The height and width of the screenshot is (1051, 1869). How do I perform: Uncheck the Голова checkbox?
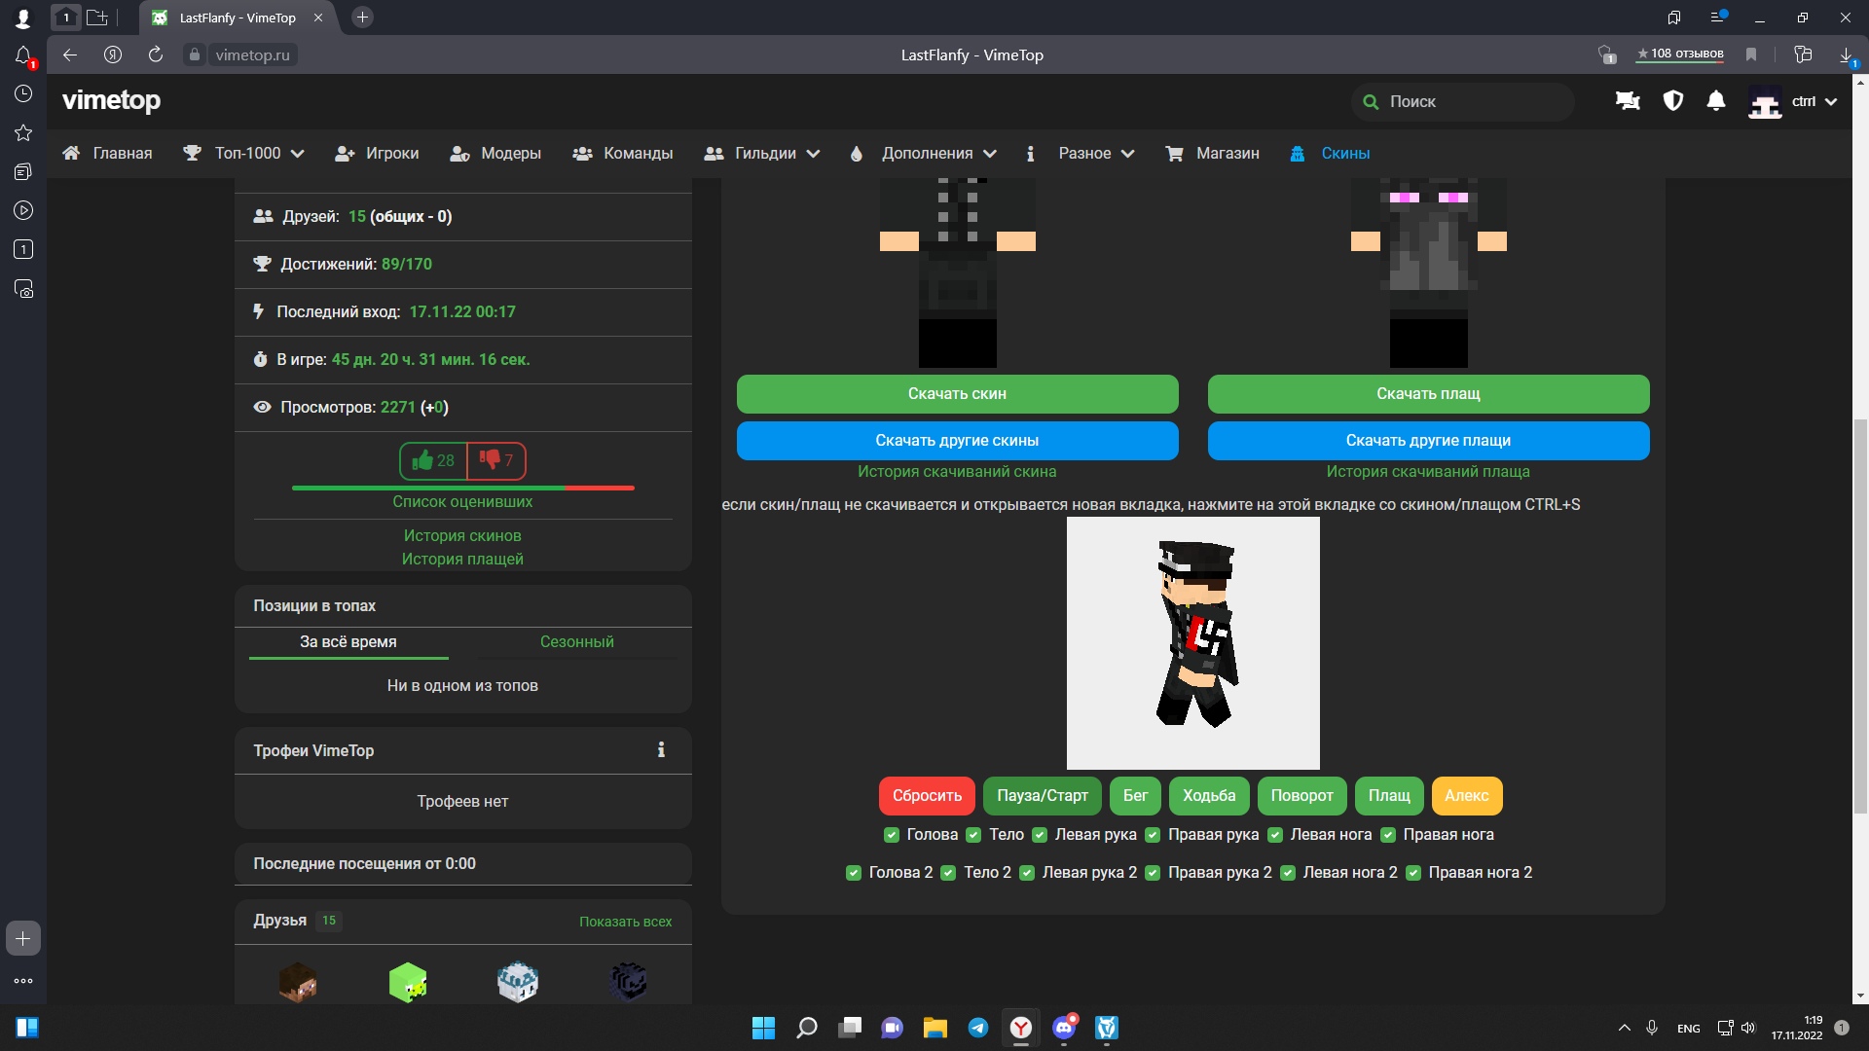pyautogui.click(x=891, y=835)
